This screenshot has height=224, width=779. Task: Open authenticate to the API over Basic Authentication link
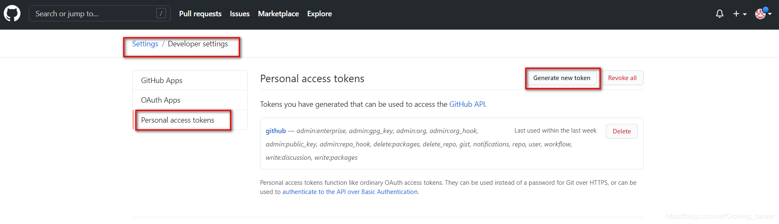tap(350, 192)
